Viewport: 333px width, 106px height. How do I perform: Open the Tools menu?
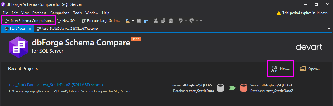click(x=77, y=13)
